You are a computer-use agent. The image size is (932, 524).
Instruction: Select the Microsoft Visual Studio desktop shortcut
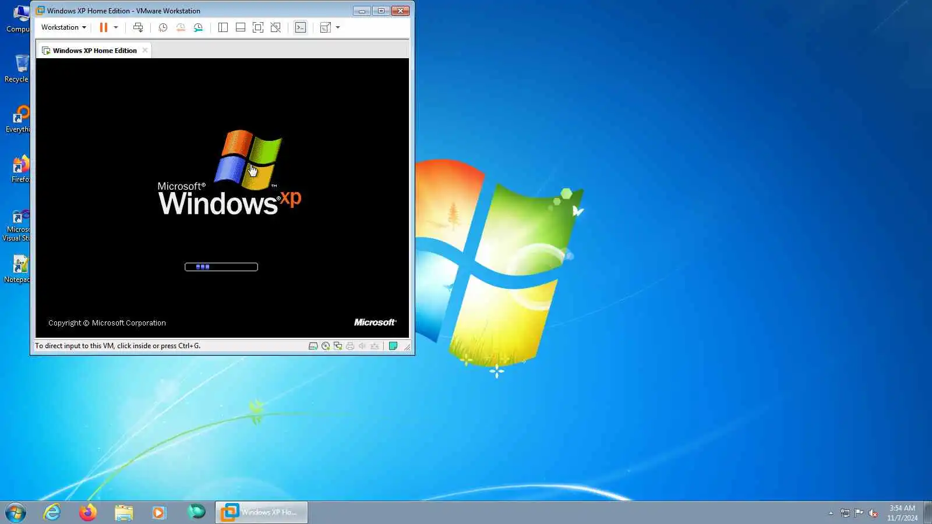coord(17,226)
